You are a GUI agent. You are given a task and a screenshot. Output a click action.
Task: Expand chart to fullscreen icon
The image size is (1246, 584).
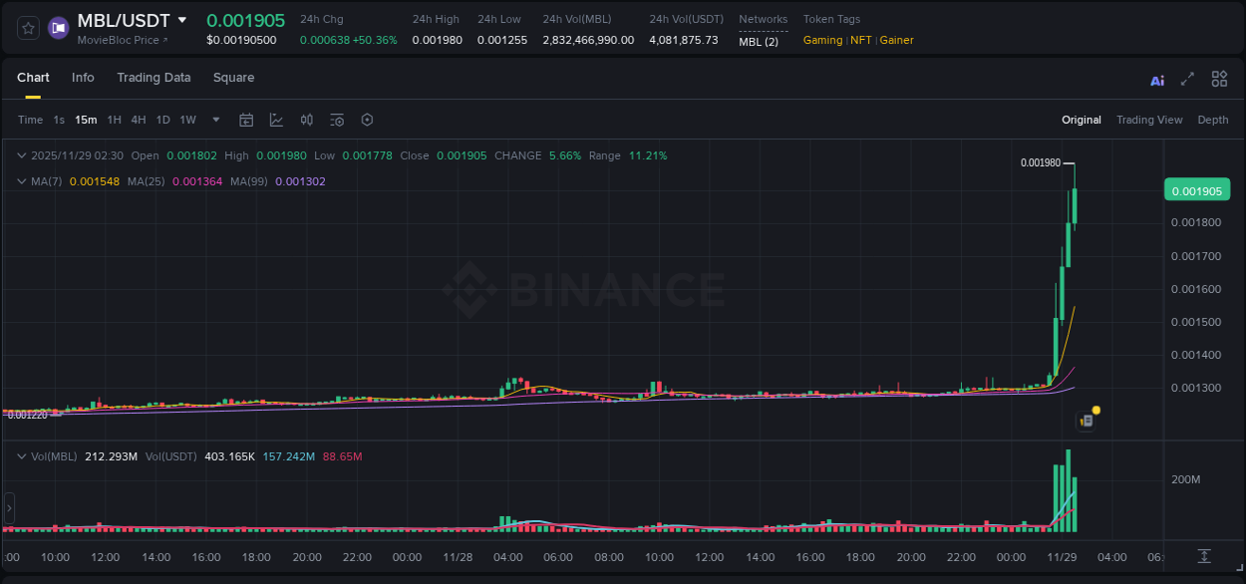click(1187, 79)
